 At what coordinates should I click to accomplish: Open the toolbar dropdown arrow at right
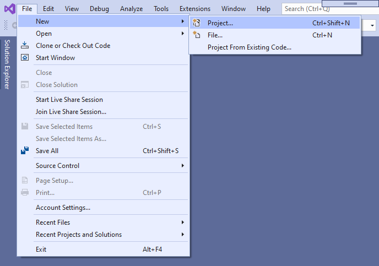pos(372,25)
